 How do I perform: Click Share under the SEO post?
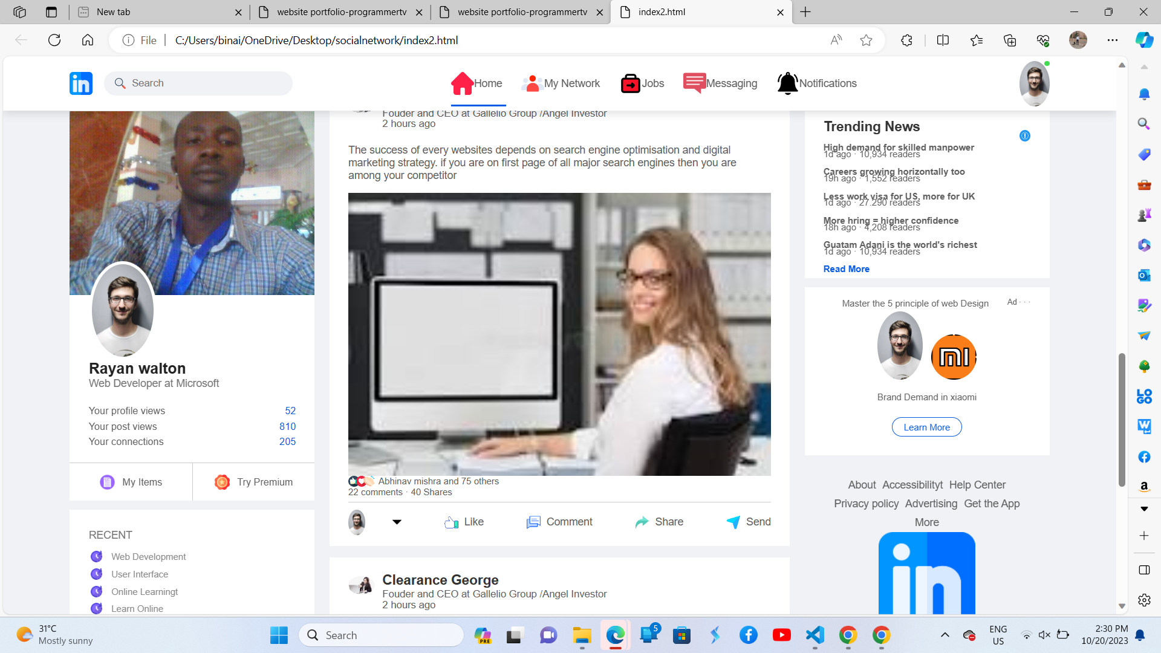coord(659,522)
